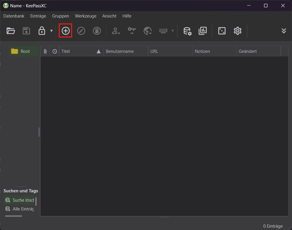
Task: Click the horizontal scrollbar under the tags list
Action: tap(14, 216)
